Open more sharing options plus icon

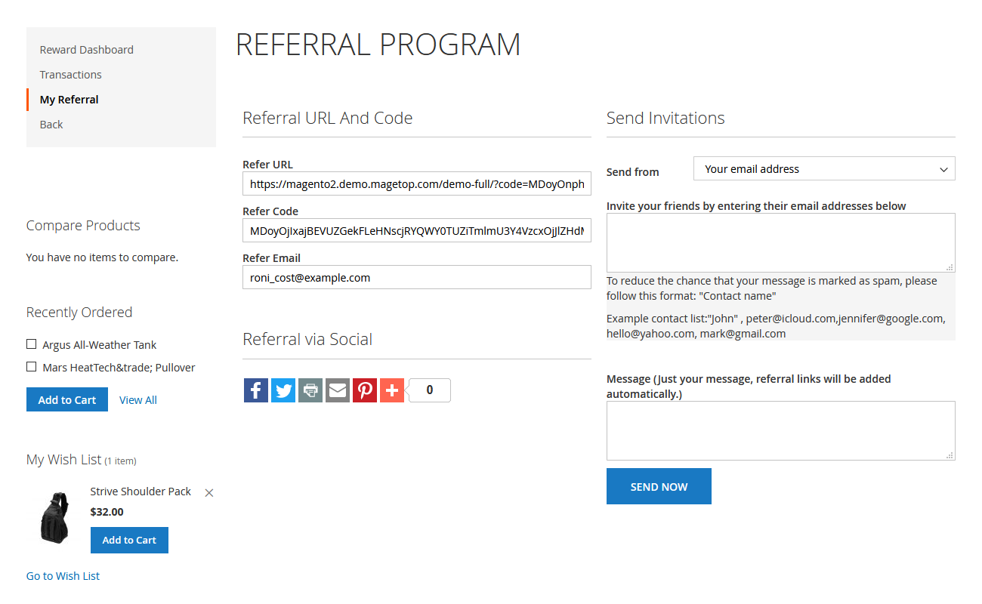[392, 390]
